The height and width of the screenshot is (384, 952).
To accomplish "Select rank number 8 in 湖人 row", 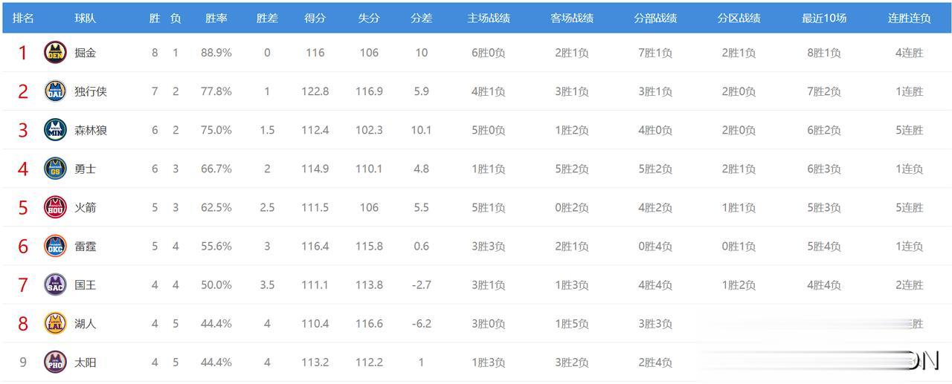I will [x=23, y=324].
